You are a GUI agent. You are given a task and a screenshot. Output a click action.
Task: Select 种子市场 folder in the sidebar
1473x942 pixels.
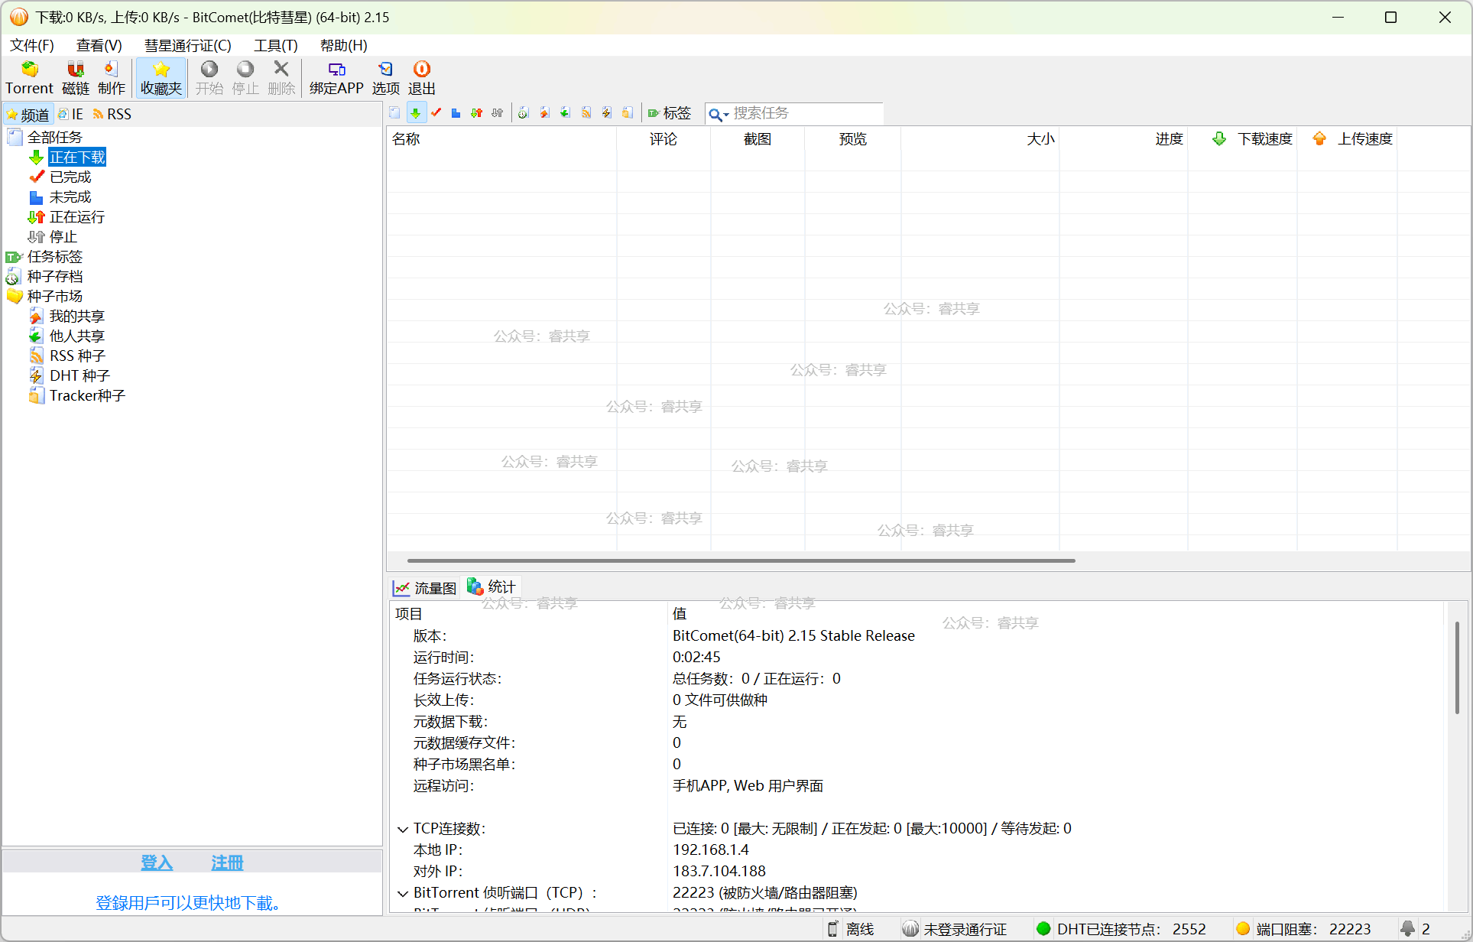tap(54, 296)
